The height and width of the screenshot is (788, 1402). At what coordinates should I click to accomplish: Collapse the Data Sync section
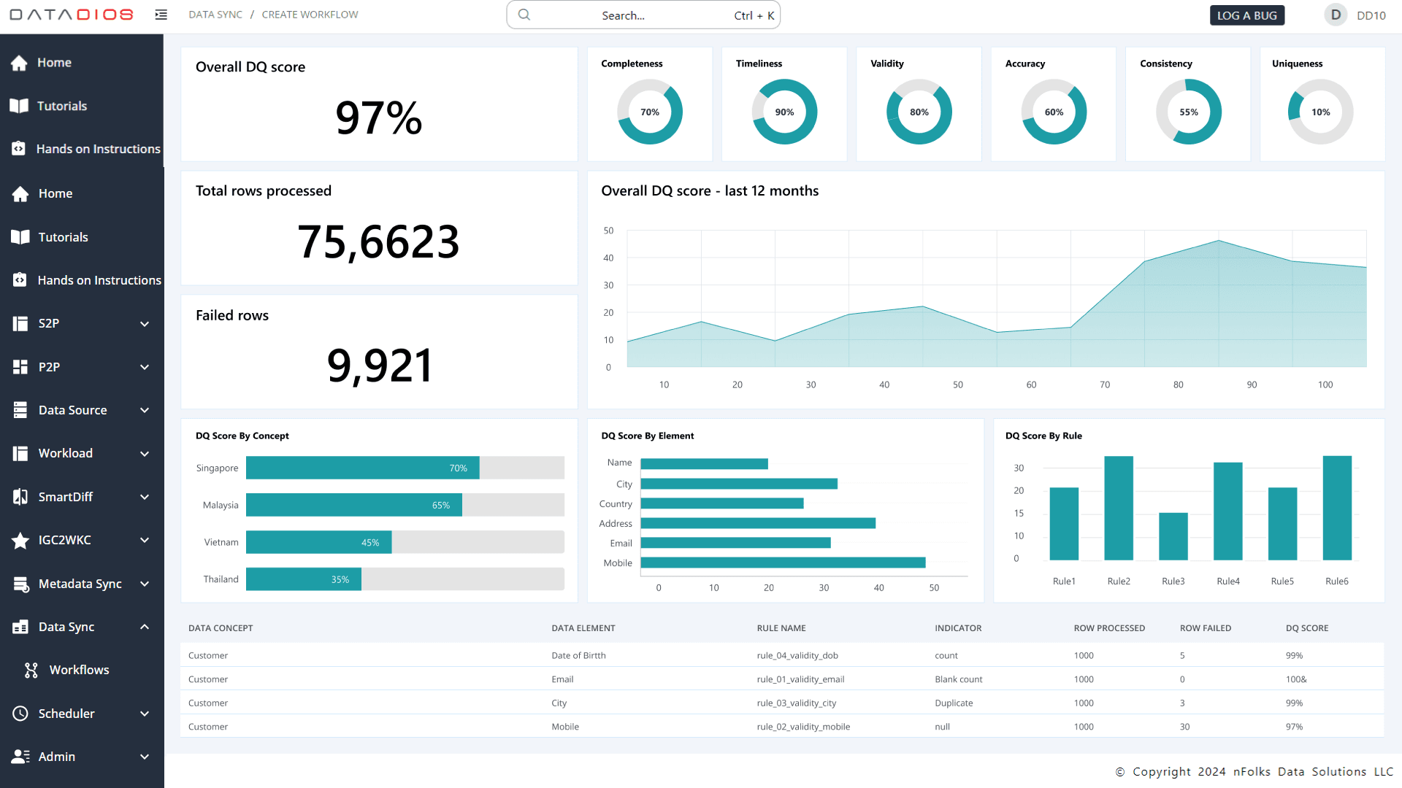pyautogui.click(x=144, y=627)
